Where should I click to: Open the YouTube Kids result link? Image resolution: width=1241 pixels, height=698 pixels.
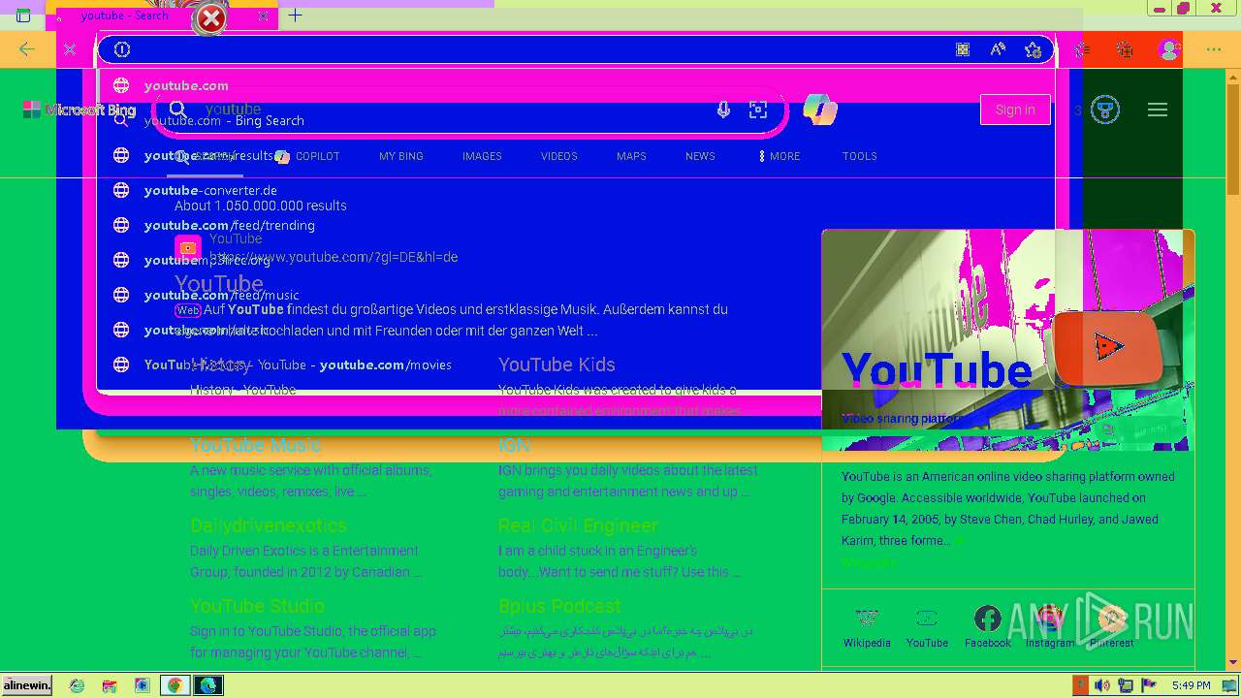557,365
